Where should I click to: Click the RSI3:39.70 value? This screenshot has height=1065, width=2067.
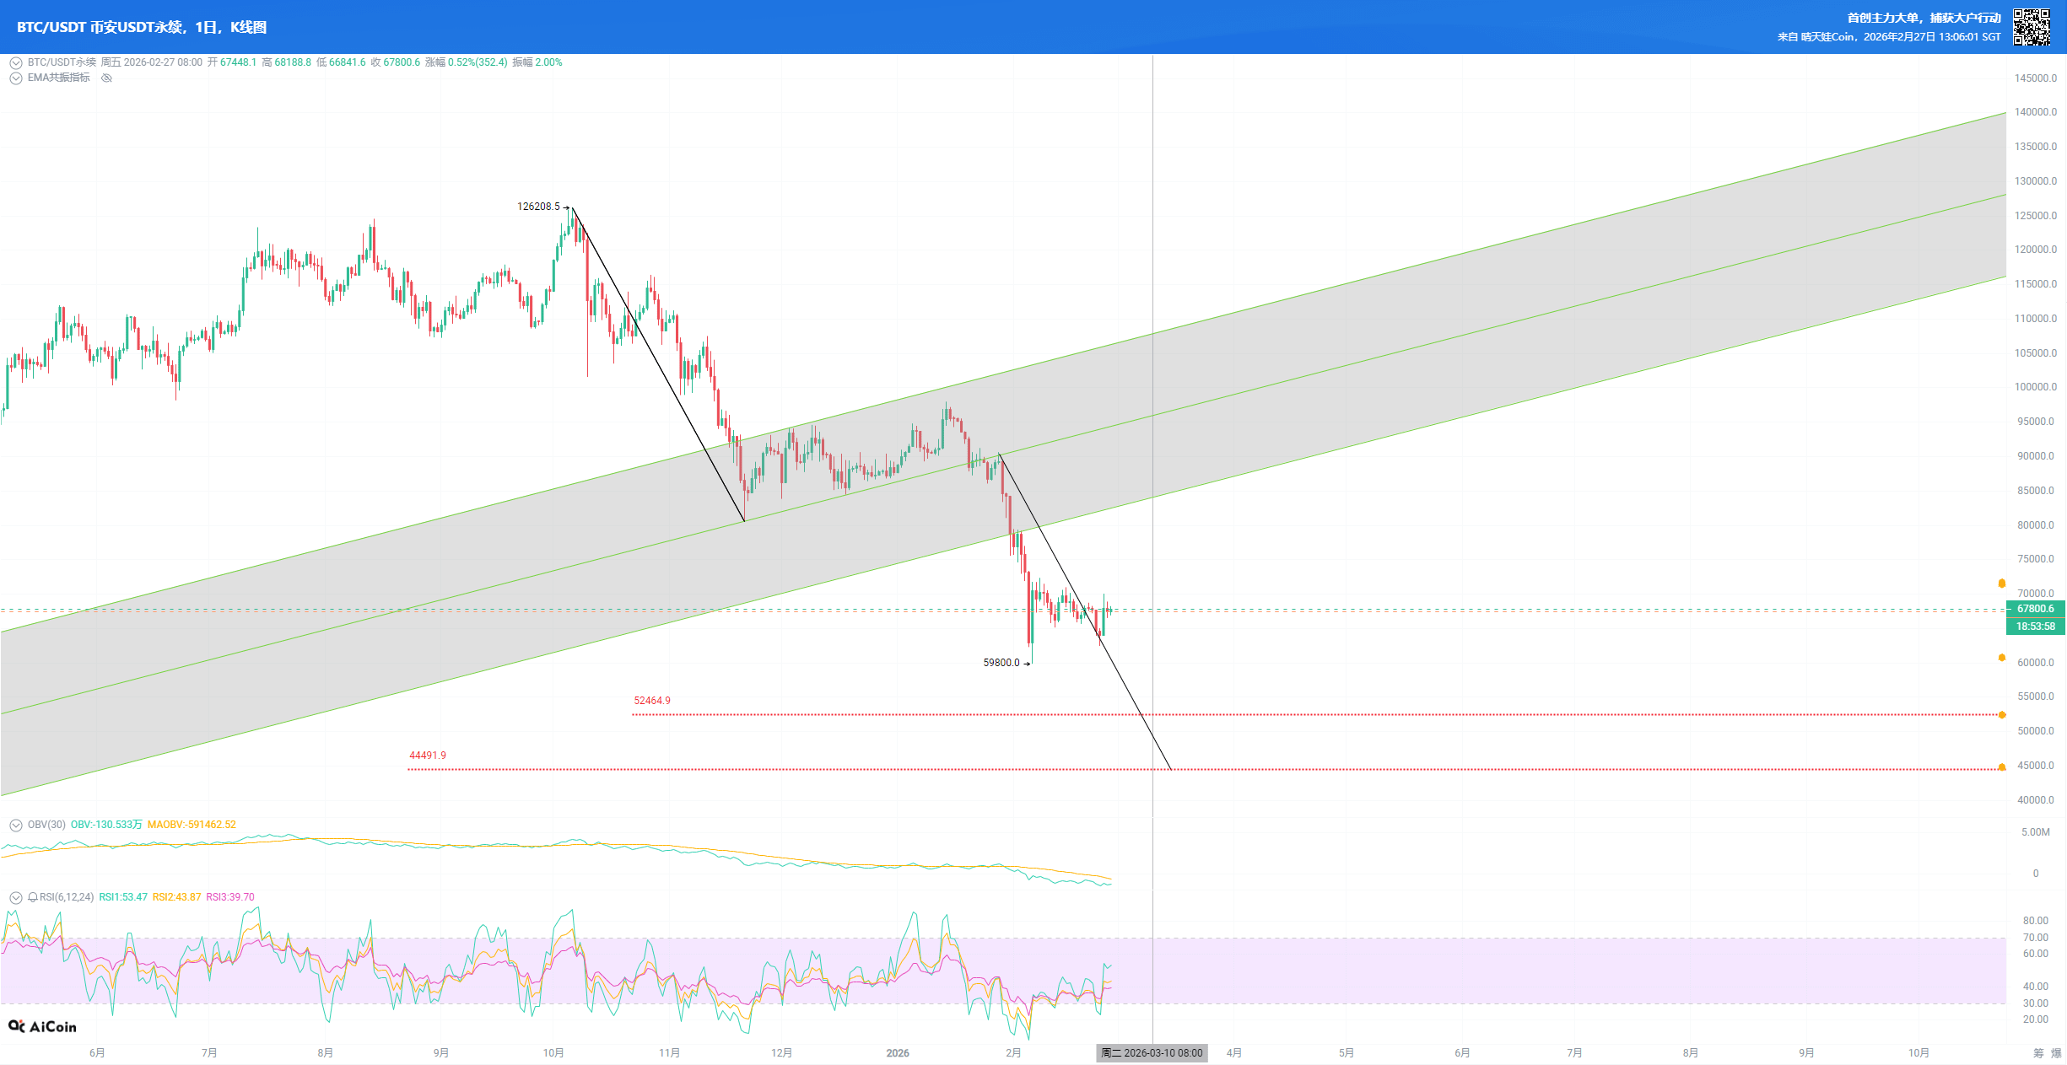[230, 897]
